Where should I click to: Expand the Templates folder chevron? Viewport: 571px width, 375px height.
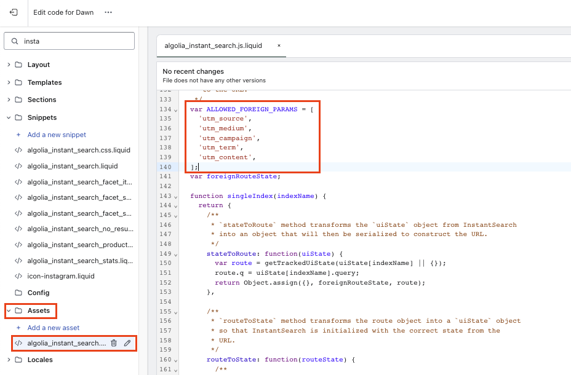pos(9,82)
